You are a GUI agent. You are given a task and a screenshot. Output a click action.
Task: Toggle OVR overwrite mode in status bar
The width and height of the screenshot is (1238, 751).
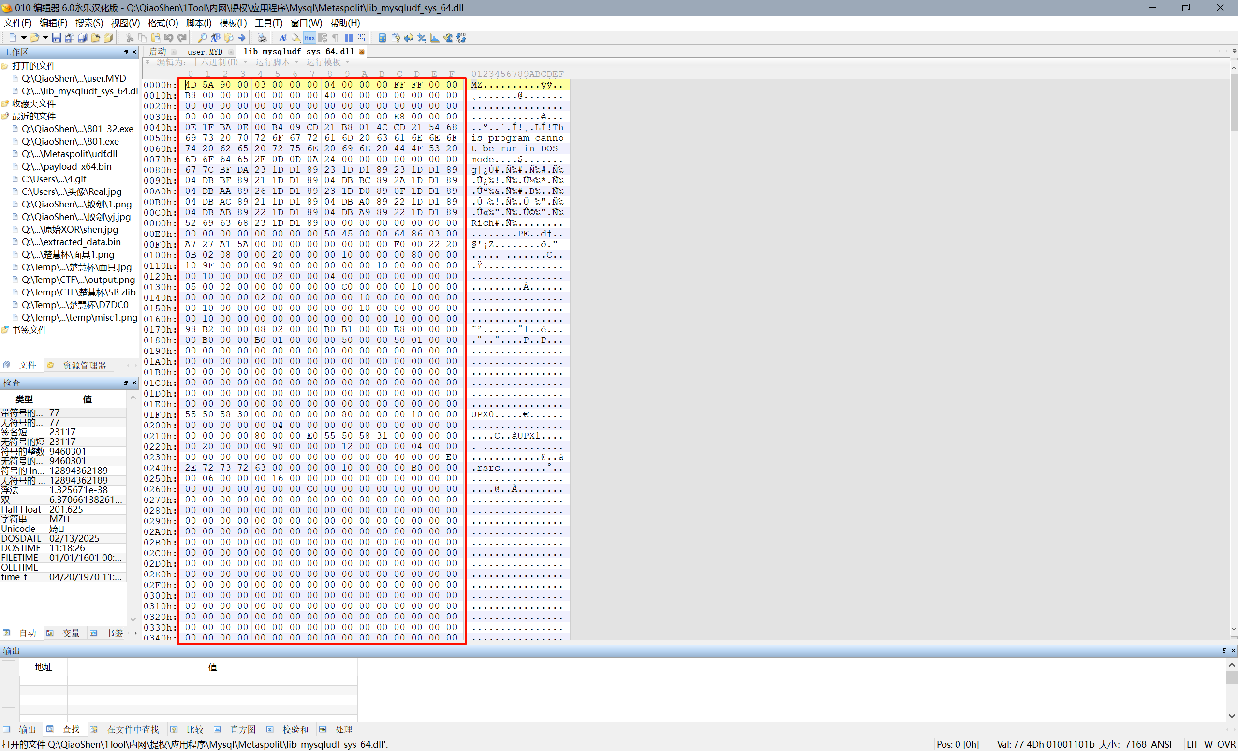pyautogui.click(x=1226, y=744)
